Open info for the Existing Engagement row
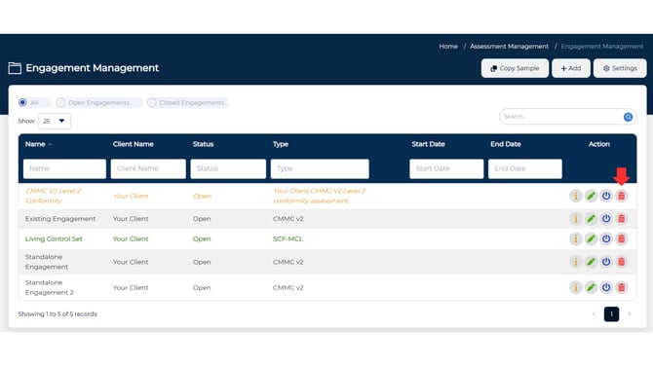 point(576,219)
